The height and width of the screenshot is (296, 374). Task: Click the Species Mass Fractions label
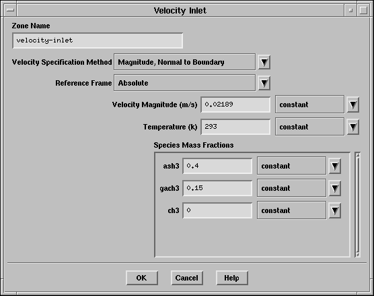click(x=194, y=145)
